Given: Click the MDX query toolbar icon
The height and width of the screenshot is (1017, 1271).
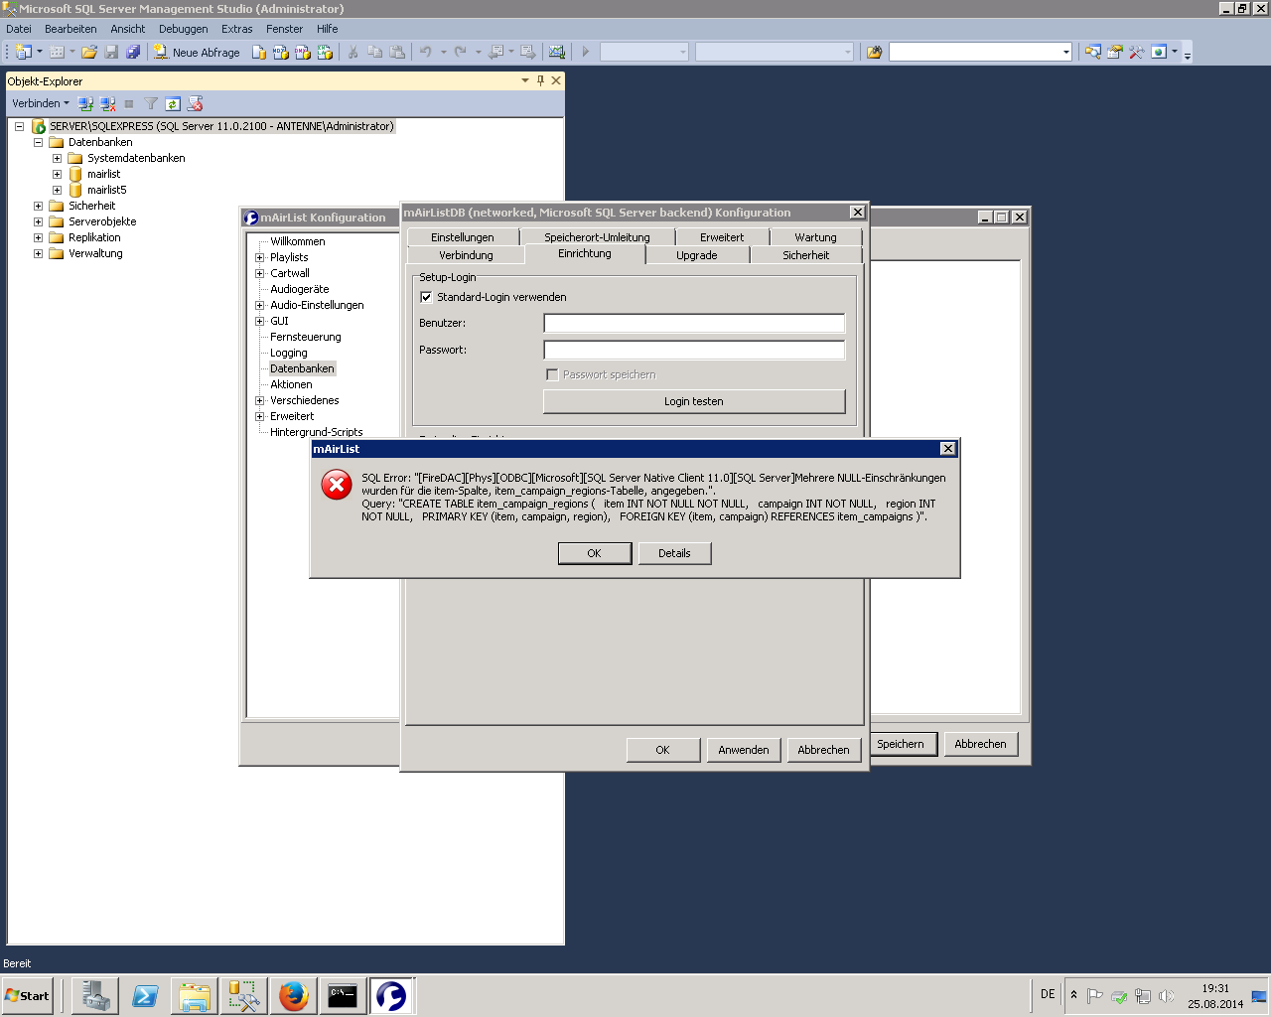Looking at the screenshot, I should (x=281, y=52).
